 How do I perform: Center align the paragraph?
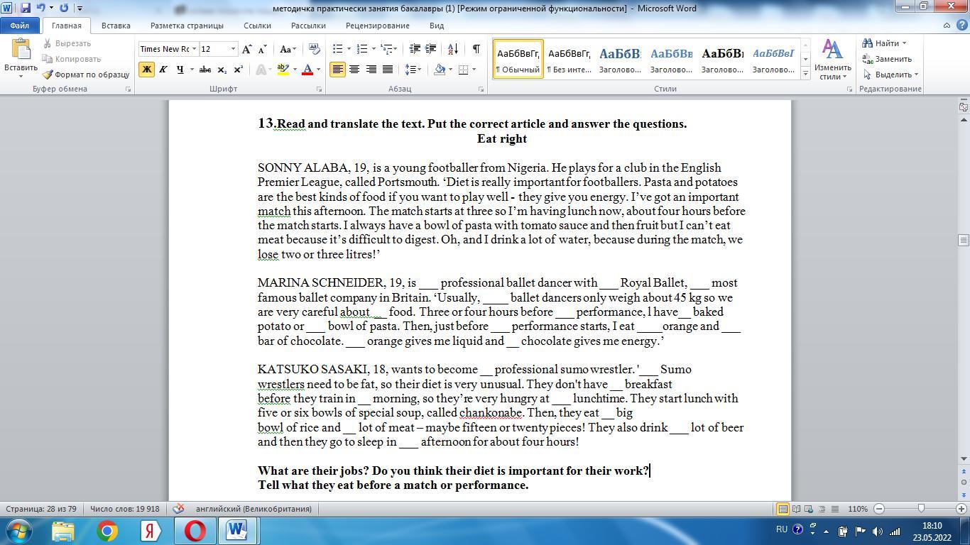click(354, 70)
